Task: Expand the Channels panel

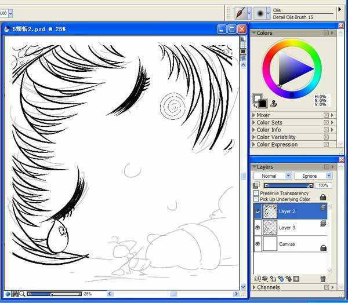Action: pyautogui.click(x=254, y=287)
